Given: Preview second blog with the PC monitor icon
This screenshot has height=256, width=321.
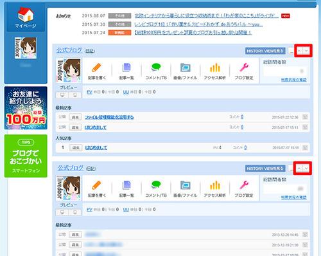Looking at the screenshot, I should point(62,212).
